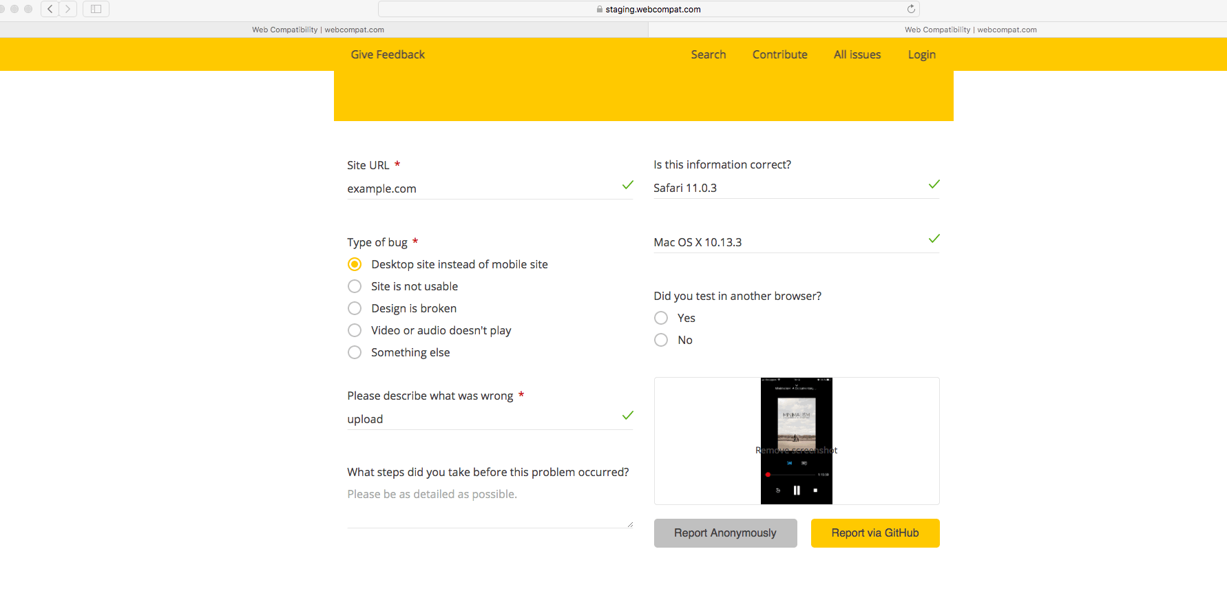Click the steps description textarea
The height and width of the screenshot is (613, 1227).
(x=490, y=506)
